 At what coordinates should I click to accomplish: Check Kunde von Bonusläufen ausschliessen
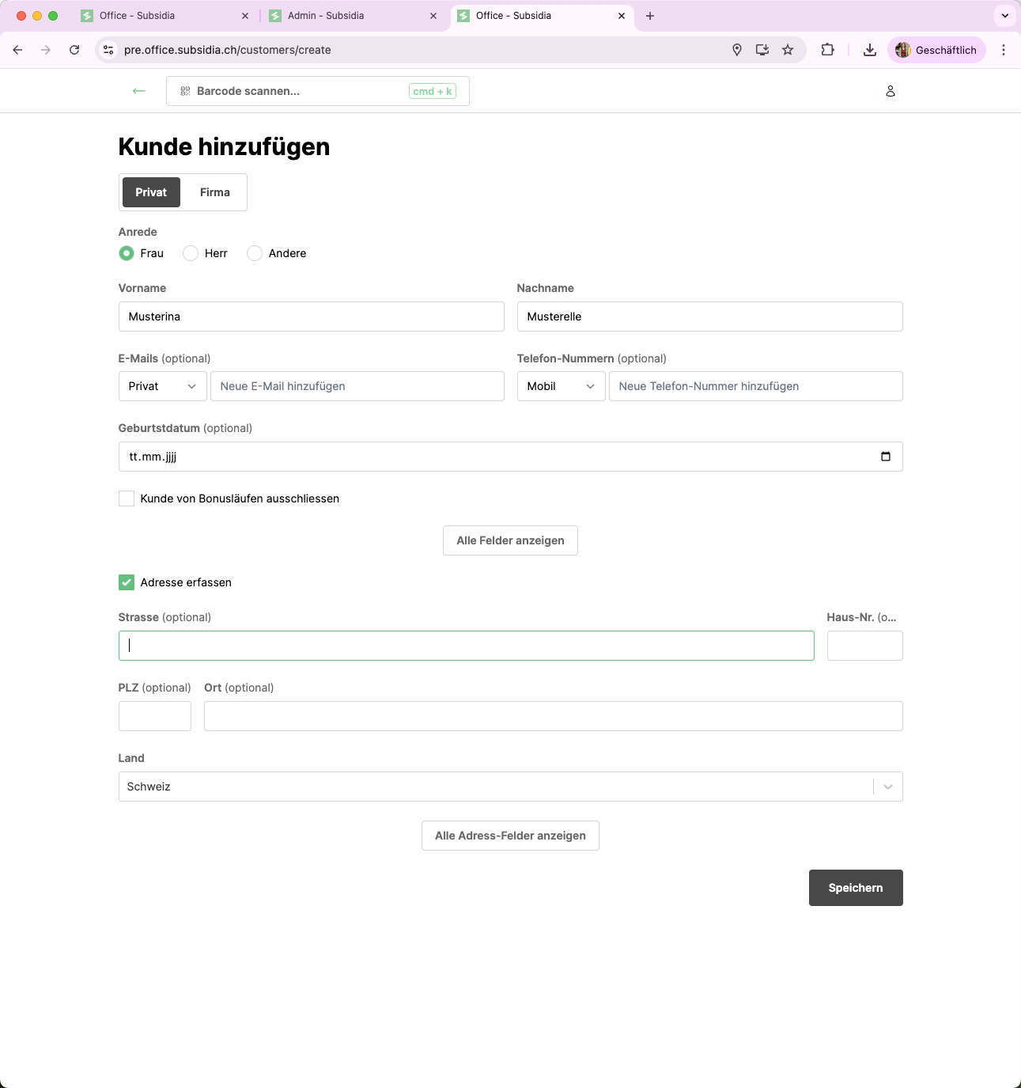point(127,499)
